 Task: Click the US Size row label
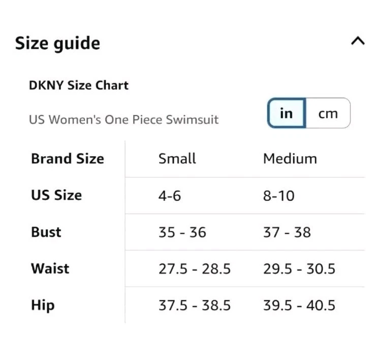pyautogui.click(x=56, y=195)
